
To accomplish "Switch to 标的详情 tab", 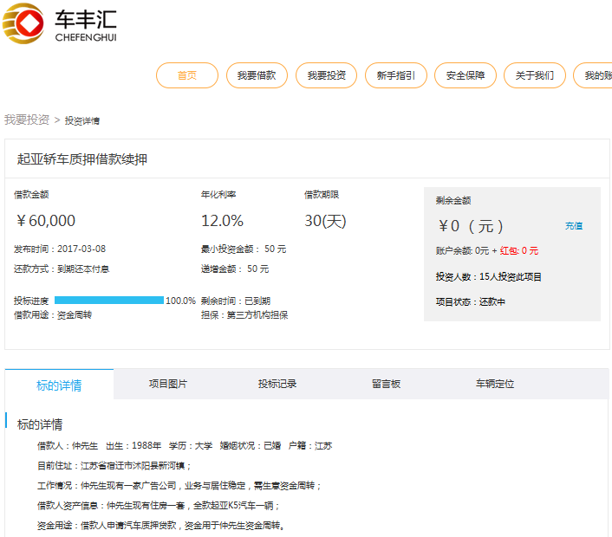I will click(x=59, y=385).
